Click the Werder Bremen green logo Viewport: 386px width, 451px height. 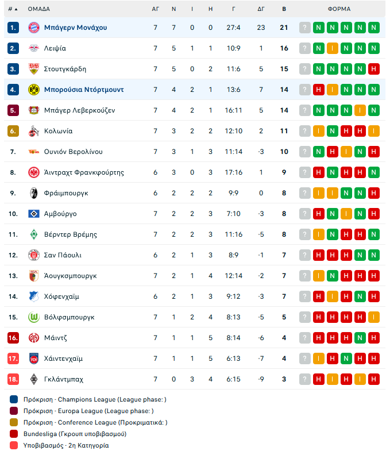[33, 234]
